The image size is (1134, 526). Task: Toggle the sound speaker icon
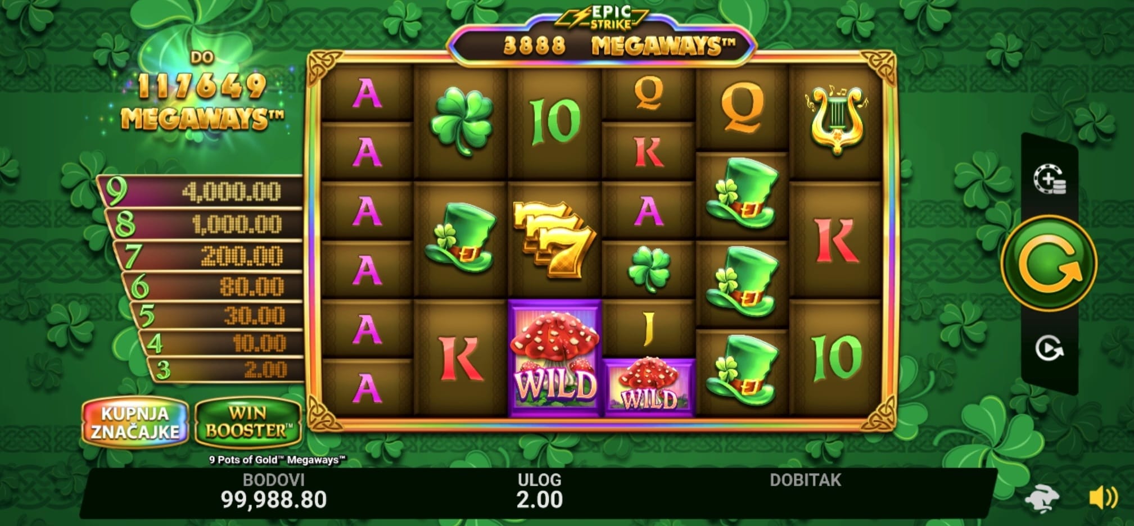1103,498
